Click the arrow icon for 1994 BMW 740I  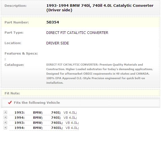click(5, 117)
